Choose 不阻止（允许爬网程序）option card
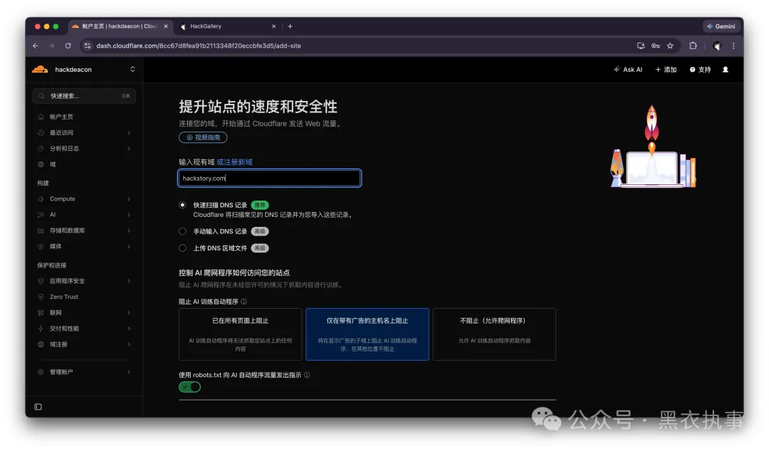The height and width of the screenshot is (451, 769). tap(494, 334)
